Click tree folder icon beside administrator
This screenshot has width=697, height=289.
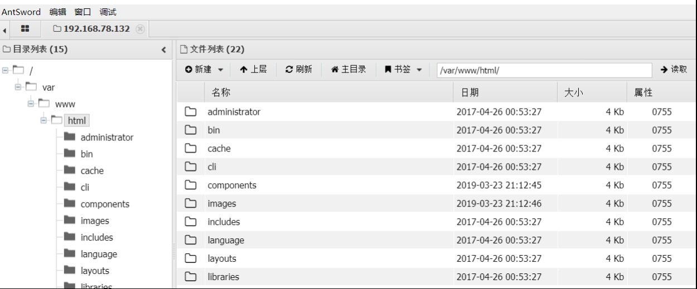coord(70,137)
